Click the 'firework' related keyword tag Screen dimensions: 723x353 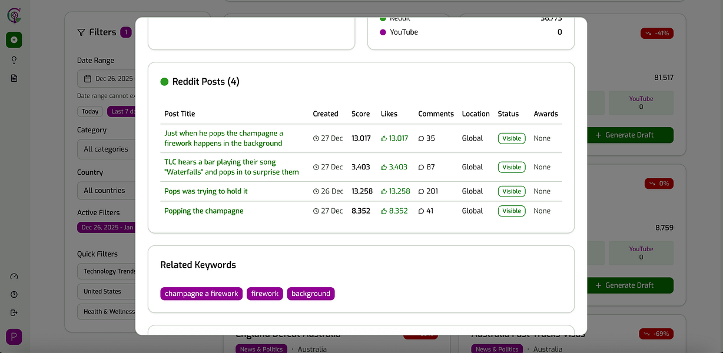click(265, 294)
